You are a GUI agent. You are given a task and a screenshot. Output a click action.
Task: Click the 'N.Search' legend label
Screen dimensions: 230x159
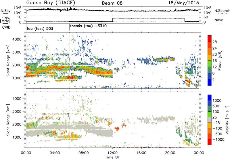[222, 11]
